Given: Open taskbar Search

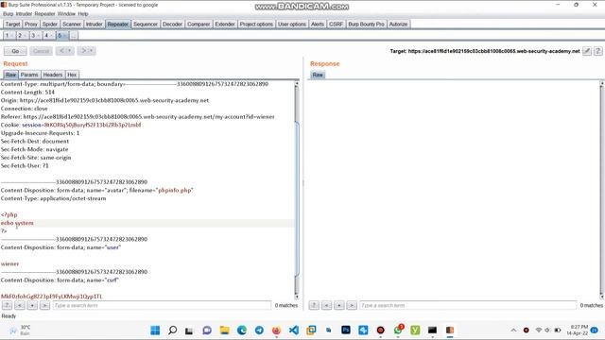Looking at the screenshot, I should pos(172,330).
